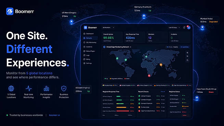Select the Germany (Frankfurt) region chip

point(162,85)
